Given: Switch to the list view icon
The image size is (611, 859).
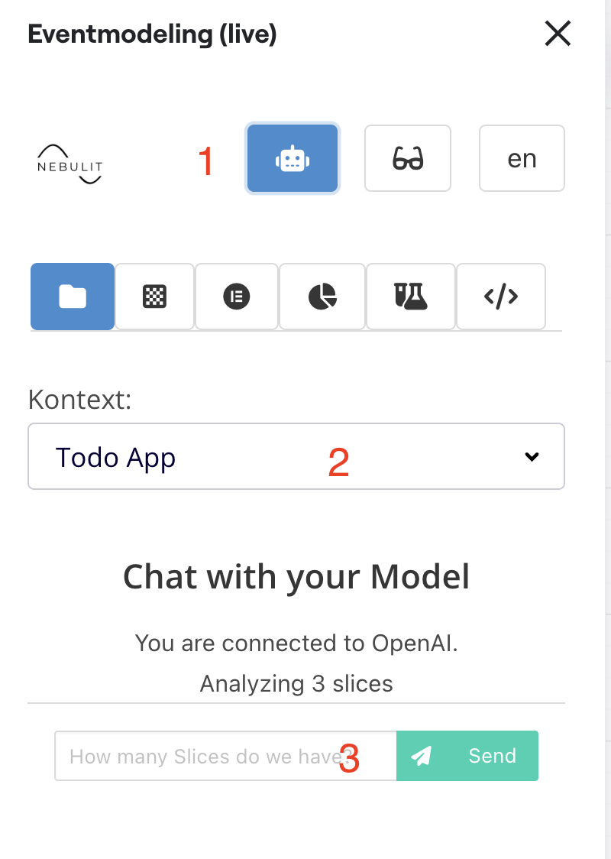Looking at the screenshot, I should tap(237, 297).
